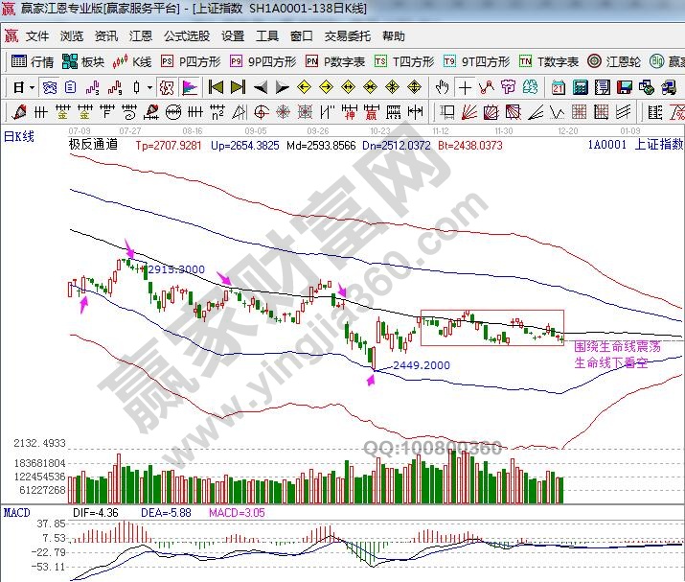
Task: Jump to the first bar button
Action: 215,87
